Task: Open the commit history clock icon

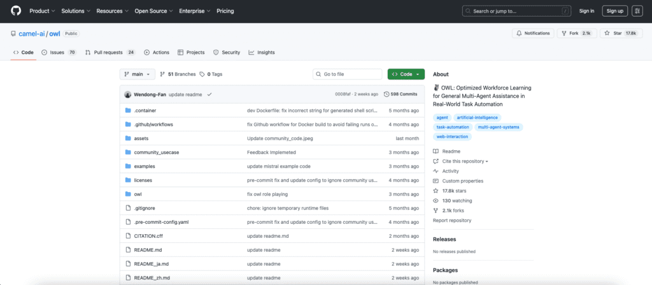Action: coord(386,94)
